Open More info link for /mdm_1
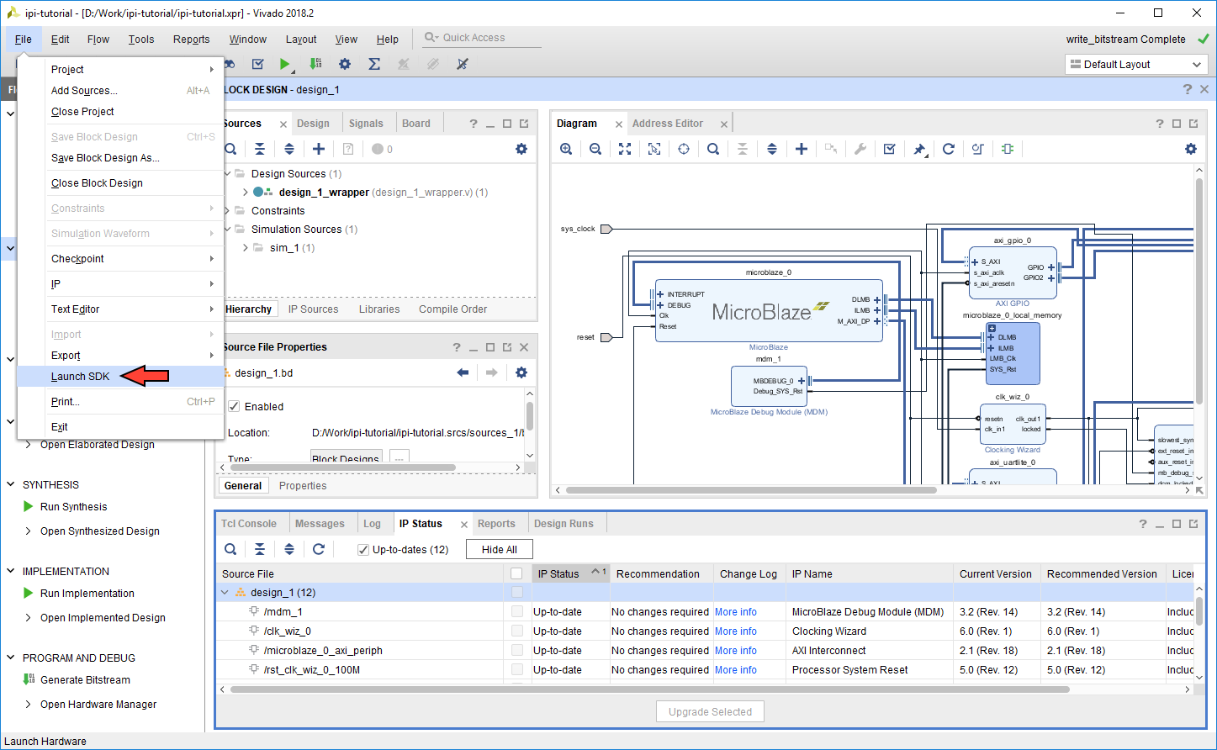Viewport: 1217px width, 750px height. [x=736, y=612]
